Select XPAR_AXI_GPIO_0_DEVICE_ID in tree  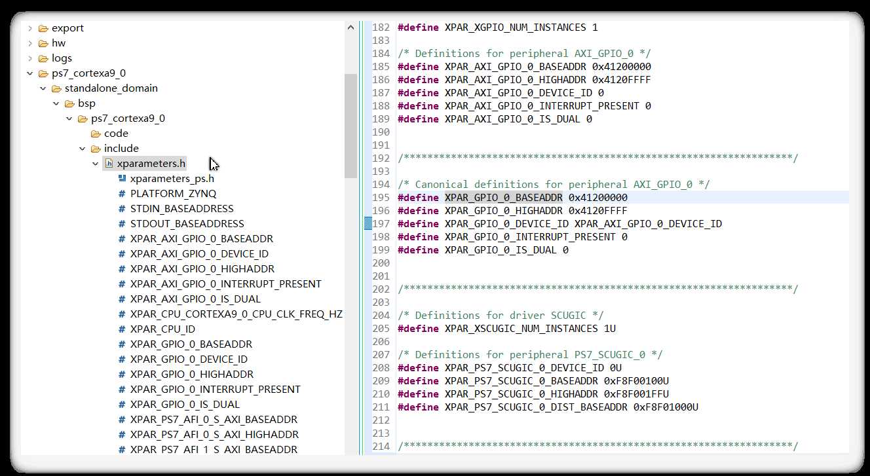(x=199, y=254)
